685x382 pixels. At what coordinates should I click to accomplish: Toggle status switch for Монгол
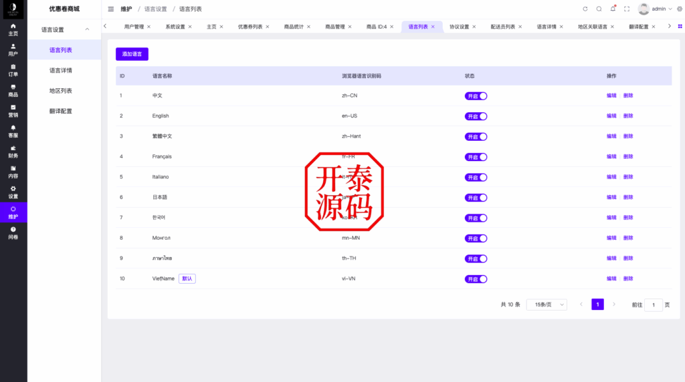(x=476, y=238)
